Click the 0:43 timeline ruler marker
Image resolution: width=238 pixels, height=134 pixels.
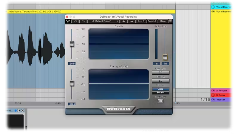point(177,103)
